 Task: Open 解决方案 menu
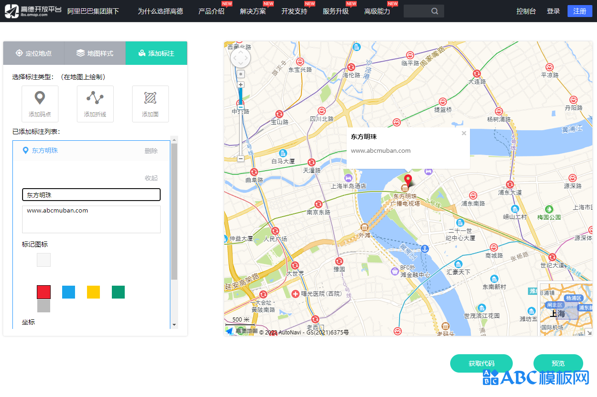click(253, 11)
